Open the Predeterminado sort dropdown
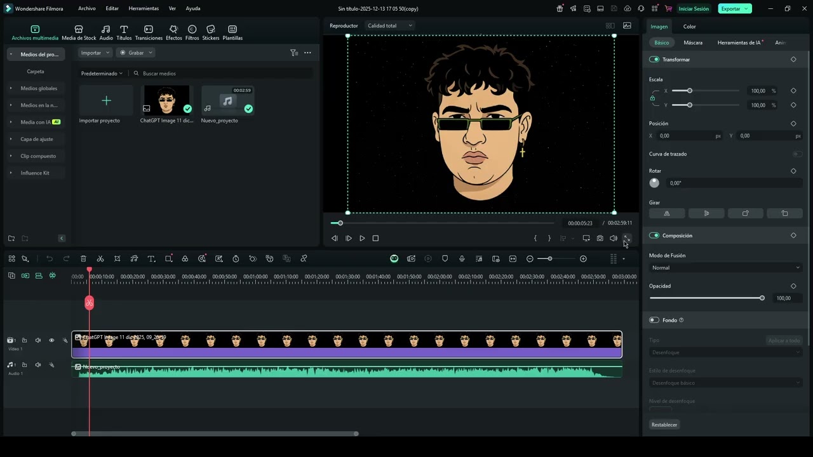Viewport: 813px width, 457px height. [102, 74]
